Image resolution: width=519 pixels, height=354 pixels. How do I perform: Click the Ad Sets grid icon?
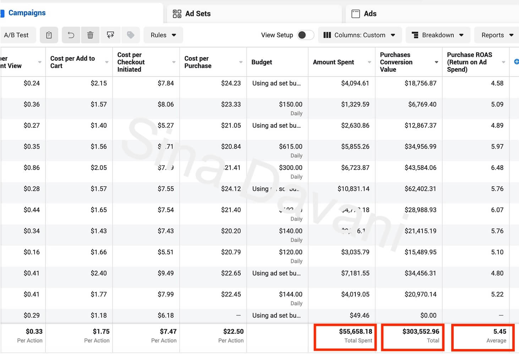coord(177,14)
